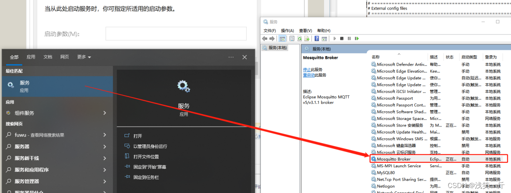The width and height of the screenshot is (511, 193).
Task: Close the Windows search panel with X
Action: coord(244,57)
